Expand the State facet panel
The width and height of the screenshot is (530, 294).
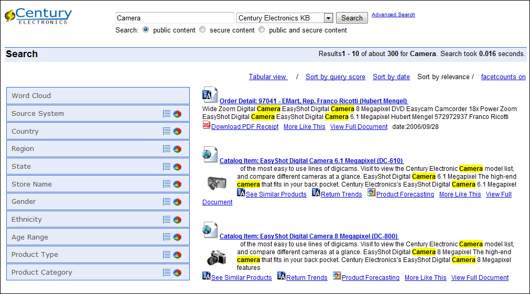98,166
